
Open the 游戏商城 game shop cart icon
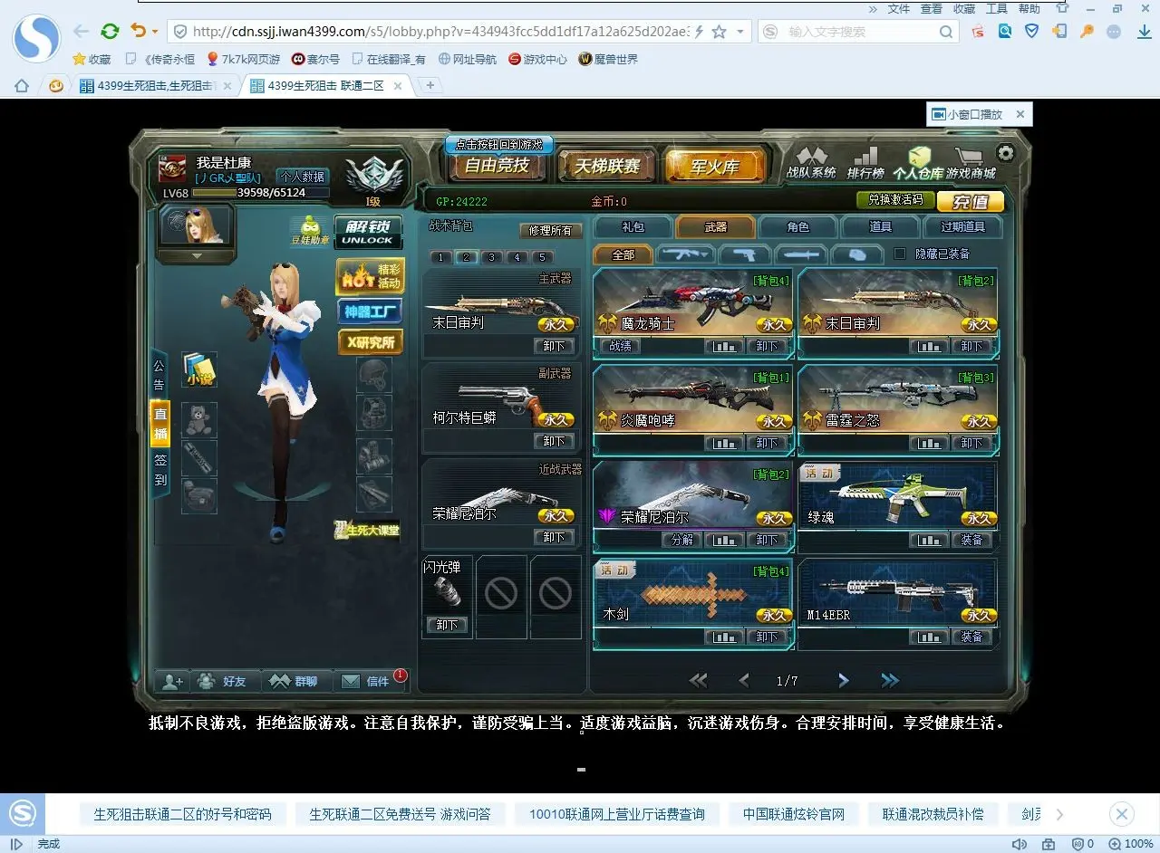click(x=971, y=163)
